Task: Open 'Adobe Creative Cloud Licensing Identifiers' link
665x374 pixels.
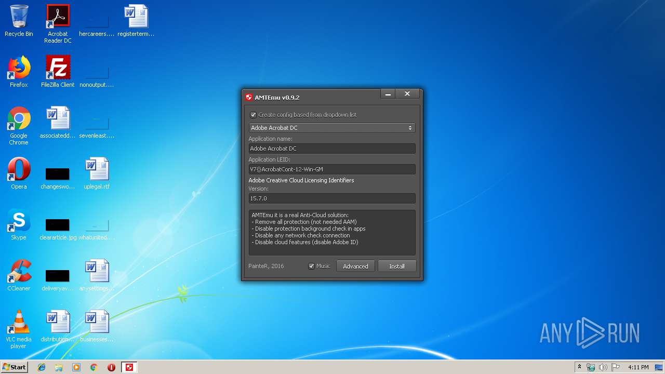Action: [x=301, y=180]
